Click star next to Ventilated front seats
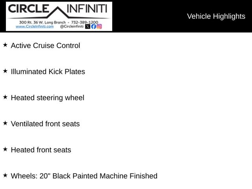The width and height of the screenshot is (252, 189). [x=5, y=123]
